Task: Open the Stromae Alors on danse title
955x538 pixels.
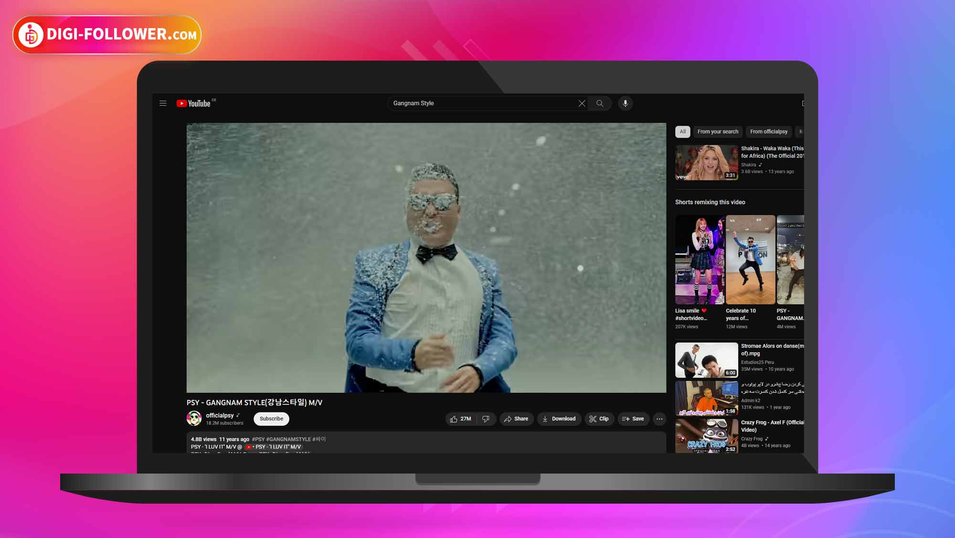Action: [x=772, y=350]
